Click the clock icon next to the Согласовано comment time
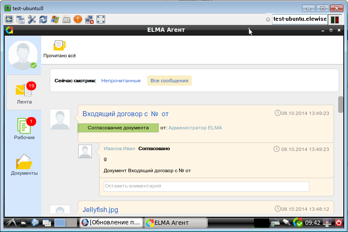The width and height of the screenshot is (348, 232). coord(276,149)
